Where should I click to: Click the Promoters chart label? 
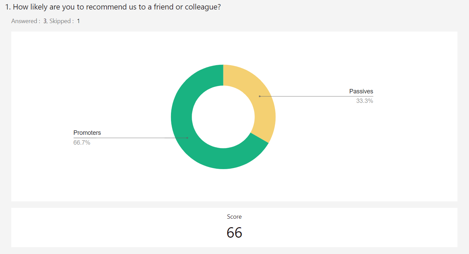[x=87, y=133]
